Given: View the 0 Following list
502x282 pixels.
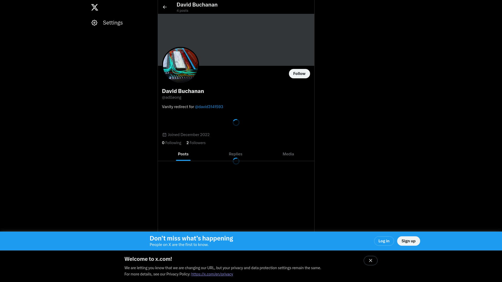Looking at the screenshot, I should point(172,143).
